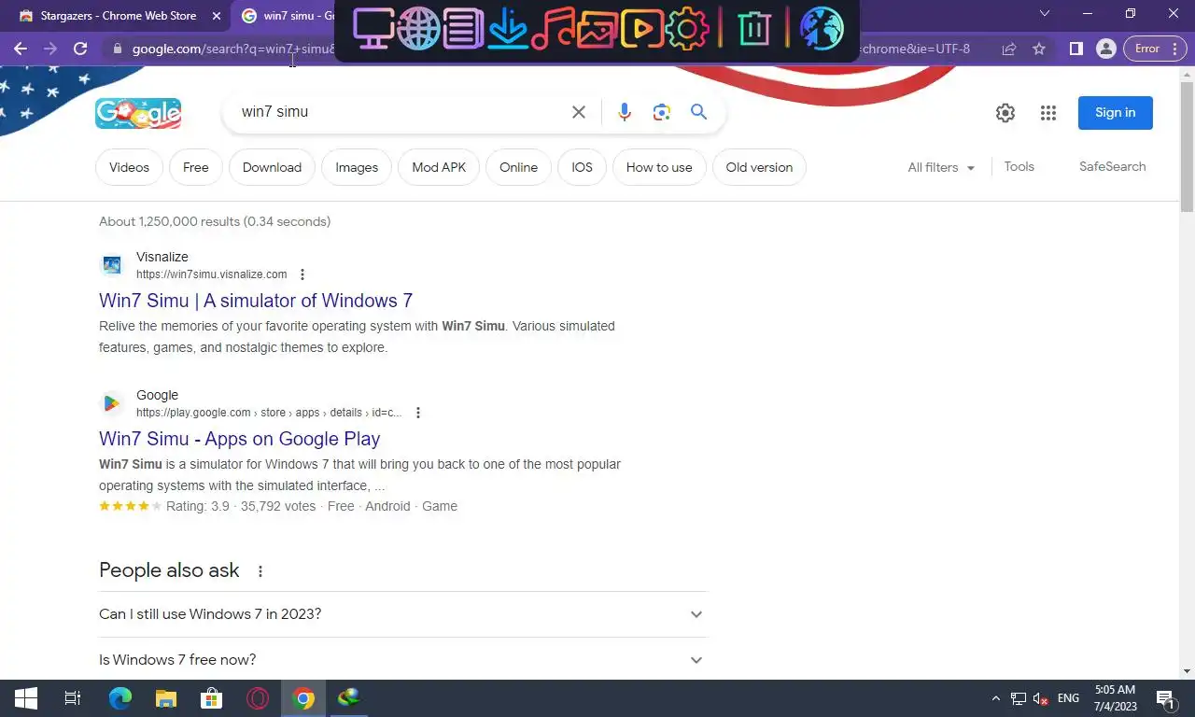Open File Explorer from the taskbar

(x=166, y=698)
